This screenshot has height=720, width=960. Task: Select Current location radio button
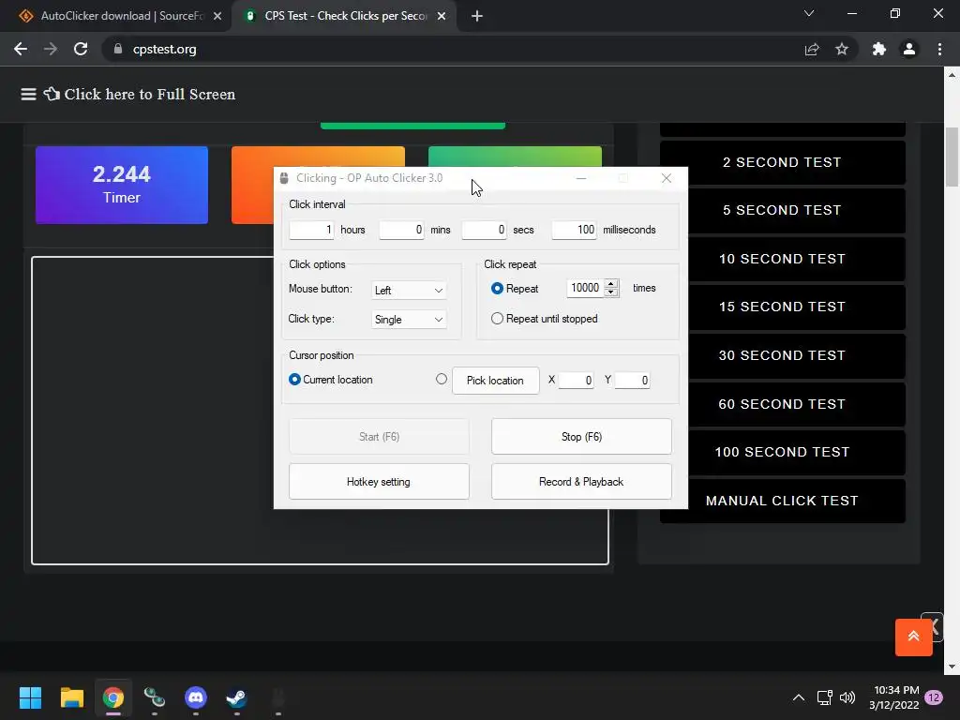(x=294, y=380)
